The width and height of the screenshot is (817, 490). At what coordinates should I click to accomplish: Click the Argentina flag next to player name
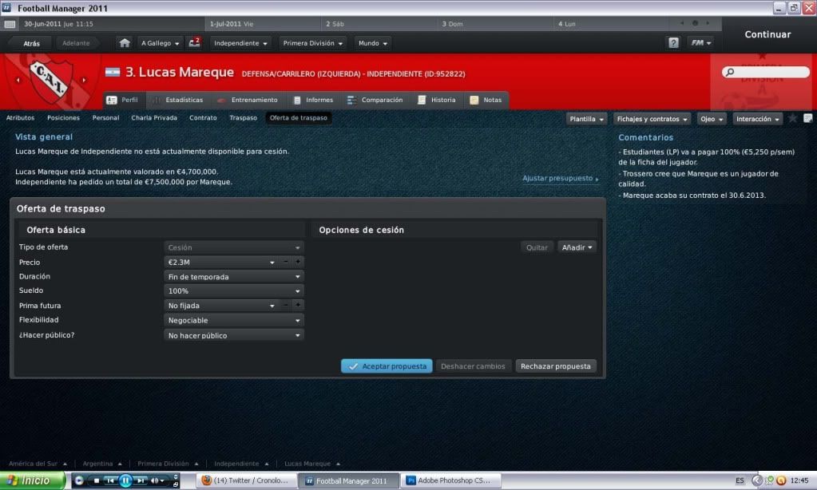(113, 73)
